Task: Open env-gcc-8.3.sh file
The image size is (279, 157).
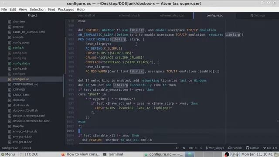Action: [23, 142]
